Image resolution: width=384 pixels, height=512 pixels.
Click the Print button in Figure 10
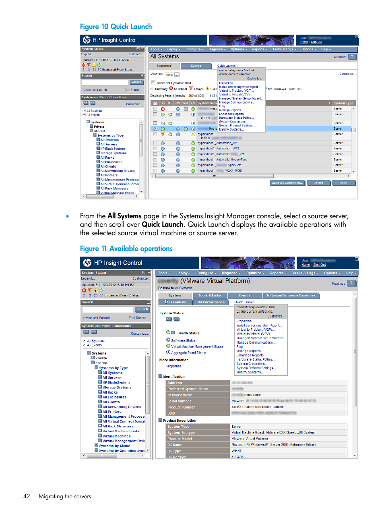[344, 182]
